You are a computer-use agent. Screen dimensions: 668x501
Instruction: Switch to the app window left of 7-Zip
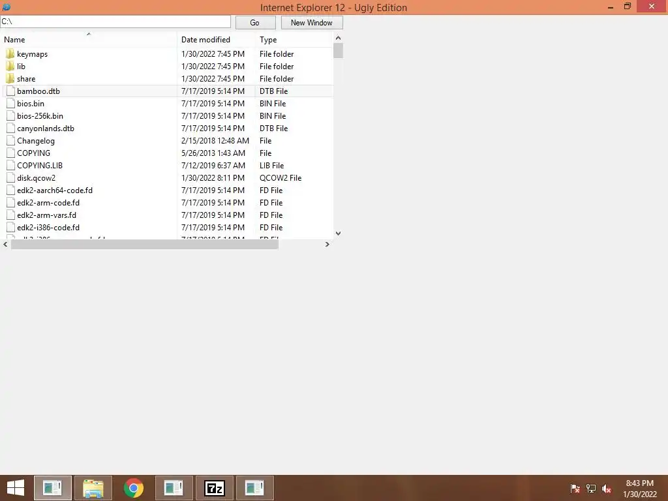[x=174, y=488]
